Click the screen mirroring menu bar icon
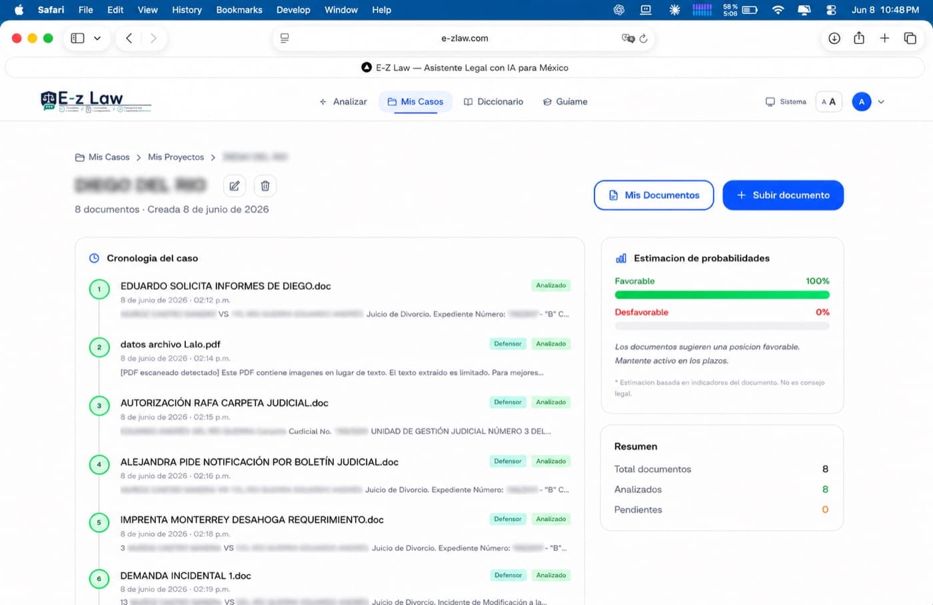 (804, 10)
